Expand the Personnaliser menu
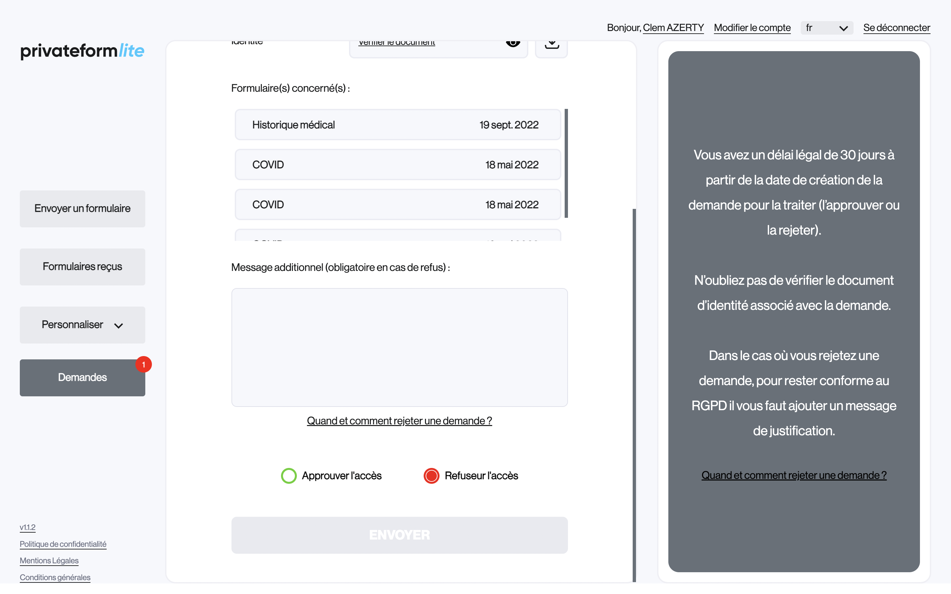This screenshot has width=951, height=594. pyautogui.click(x=82, y=325)
